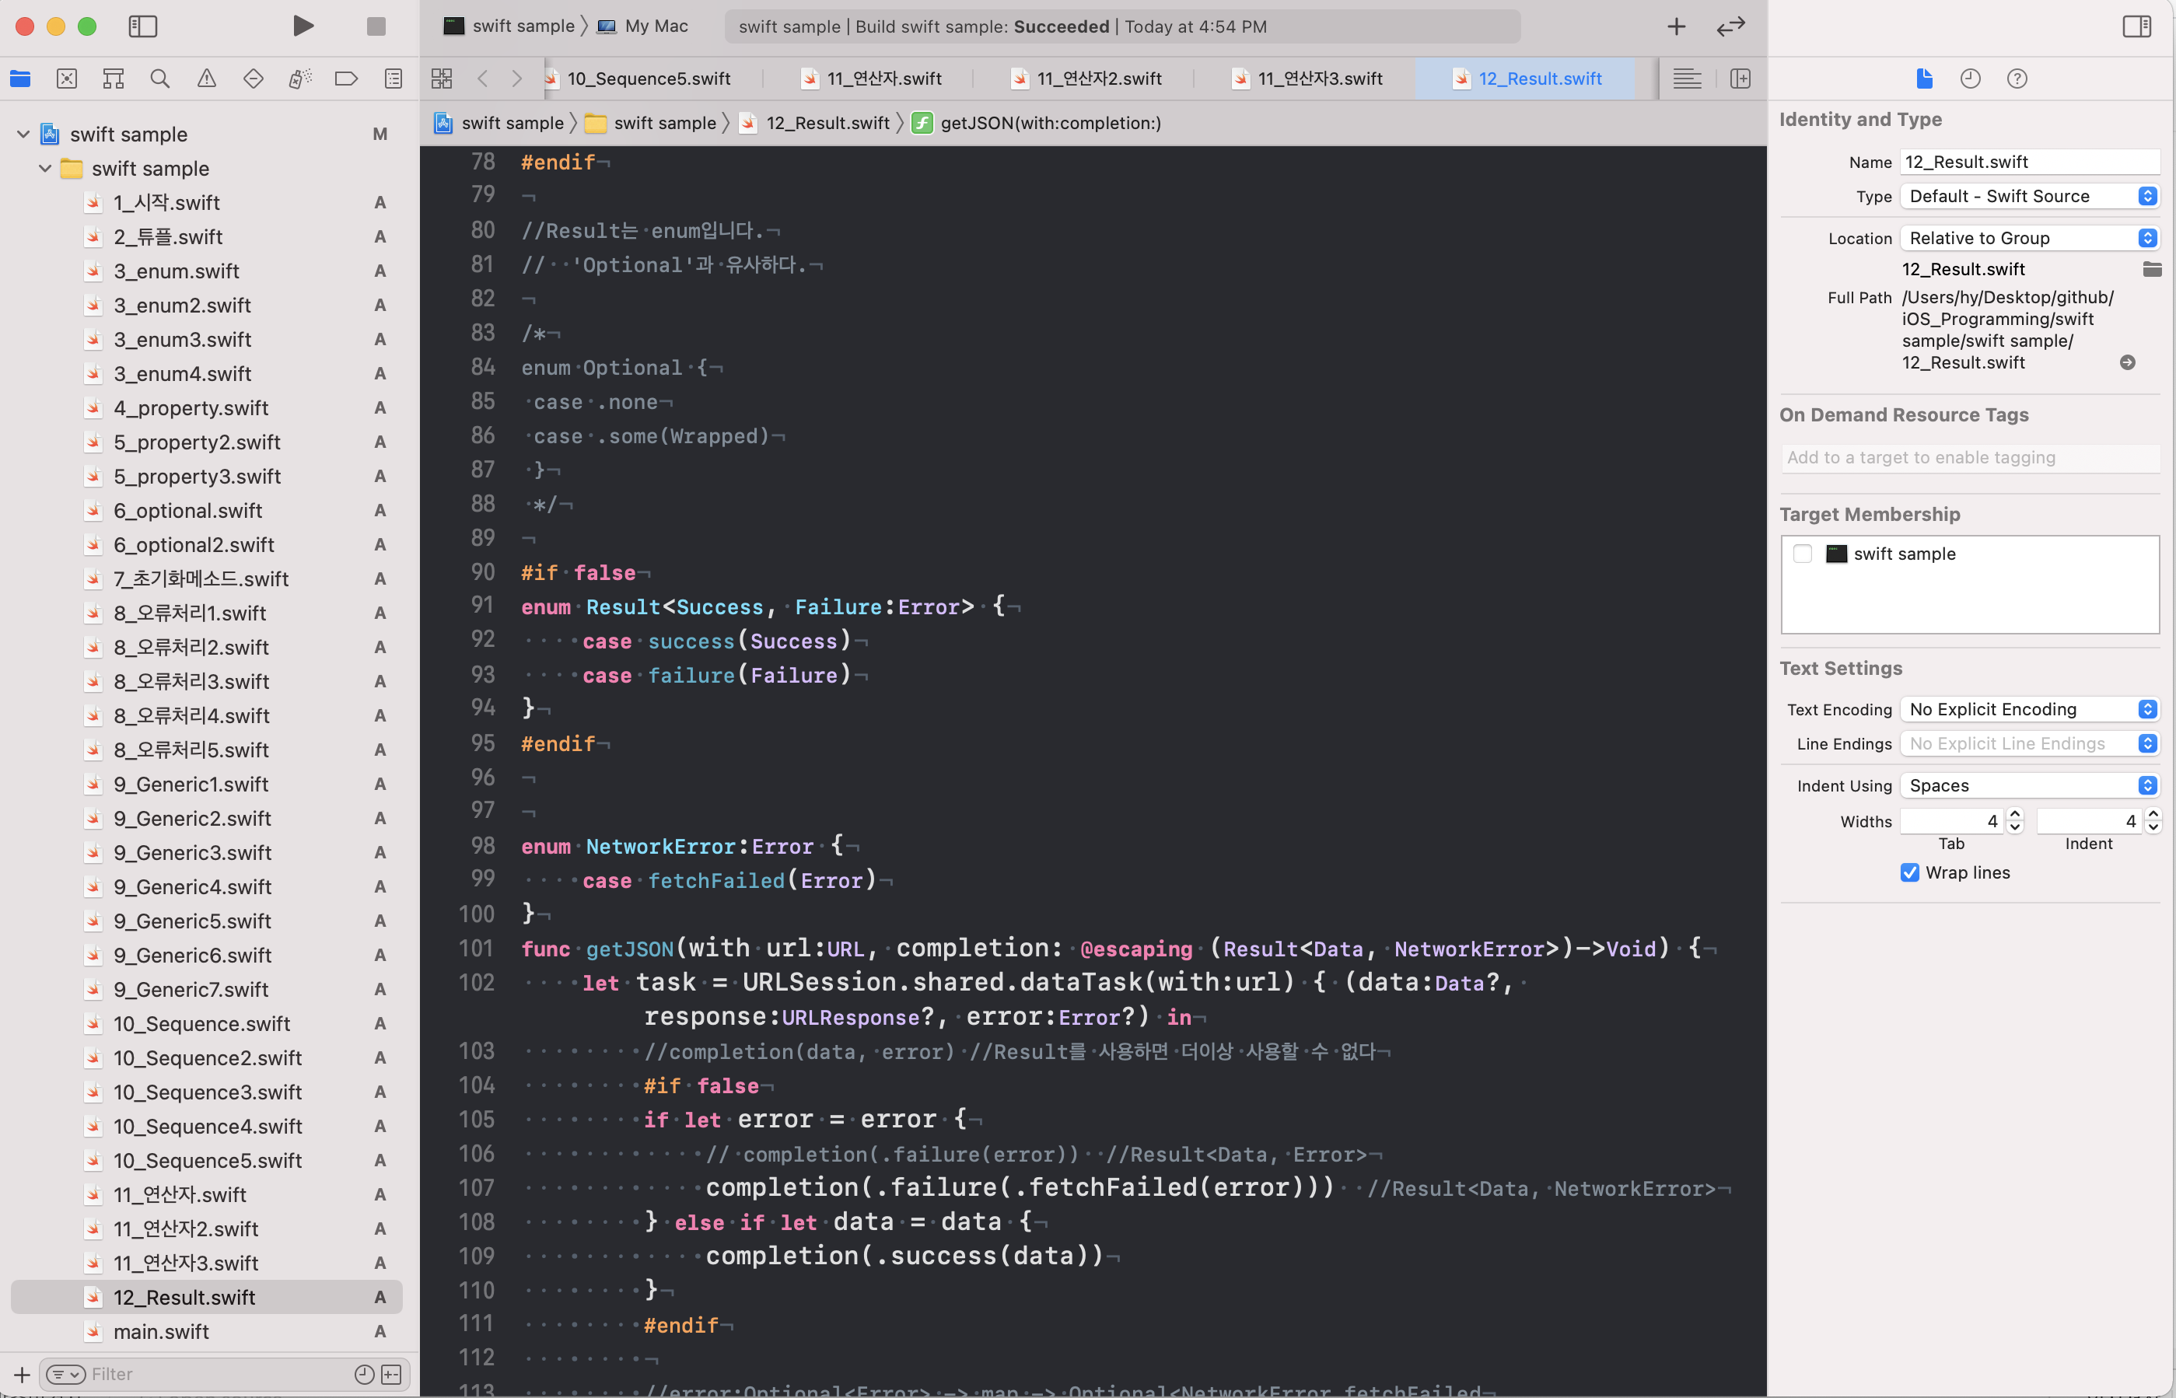Collapse the swift sample folder group
Viewport: 2176px width, 1398px height.
point(44,169)
